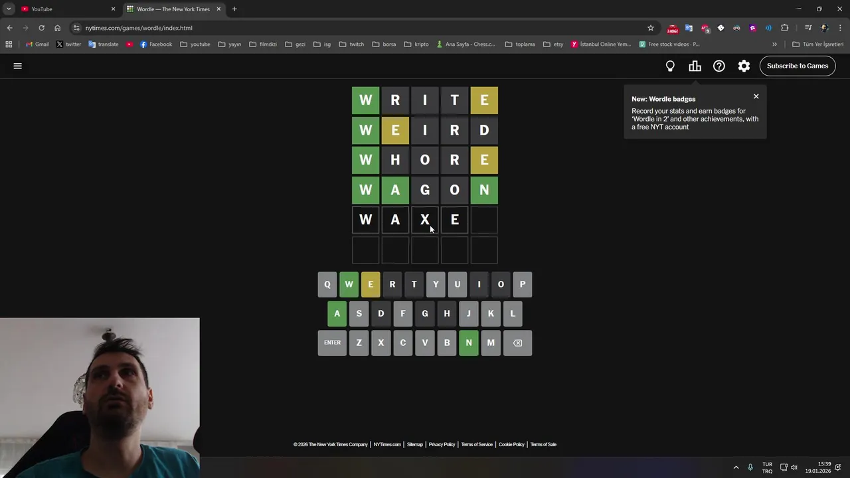
Task: Open the Wordle hamburger menu
Action: (x=18, y=66)
